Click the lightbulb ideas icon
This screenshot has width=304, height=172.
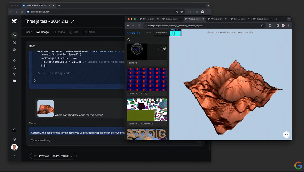pyautogui.click(x=14, y=74)
